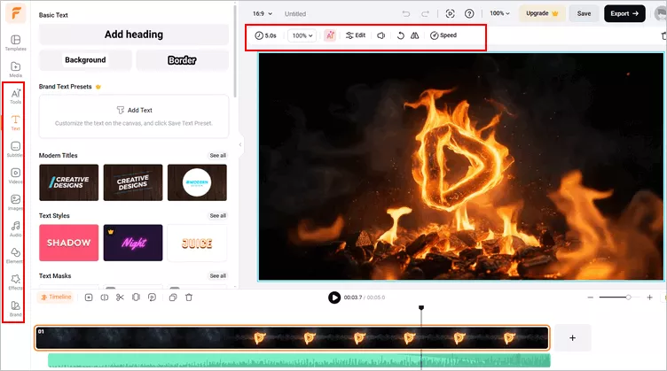Zoom in timeline with plus button

coord(649,298)
